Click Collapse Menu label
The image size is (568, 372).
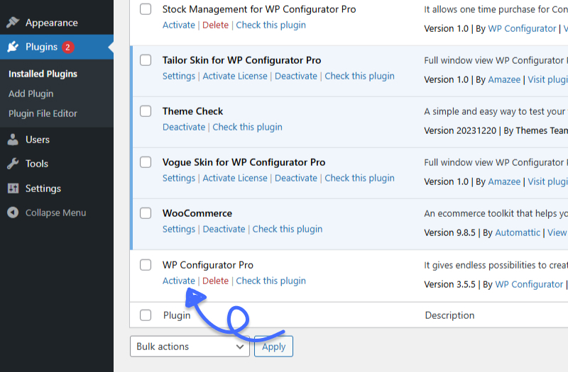pos(56,213)
